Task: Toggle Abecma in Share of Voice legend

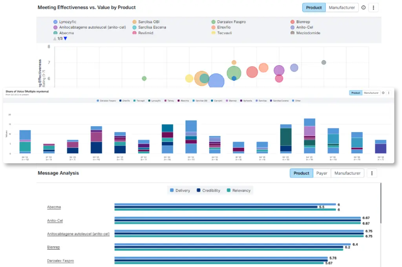Action: [183, 101]
